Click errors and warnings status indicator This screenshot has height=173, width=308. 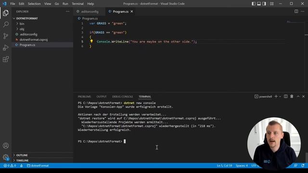coord(10,165)
